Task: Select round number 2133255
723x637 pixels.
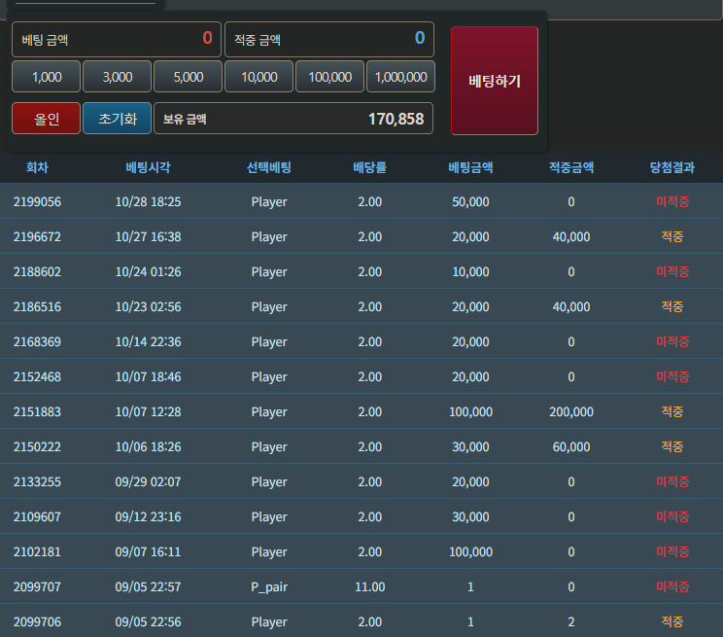Action: [37, 482]
